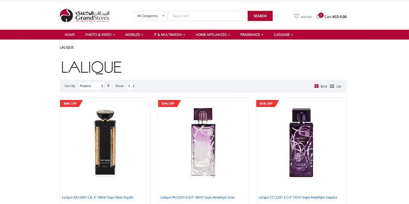Open the Home Appliances menu
Viewport: 409px width, 204px height.
pyautogui.click(x=213, y=35)
